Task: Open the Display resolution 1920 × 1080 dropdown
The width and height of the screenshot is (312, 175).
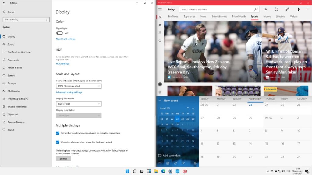Action: (79, 104)
